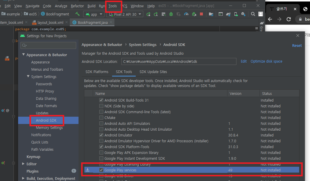Image resolution: width=310 pixels, height=181 pixels.
Task: Select Android SDK in settings tree
Action: click(x=48, y=120)
